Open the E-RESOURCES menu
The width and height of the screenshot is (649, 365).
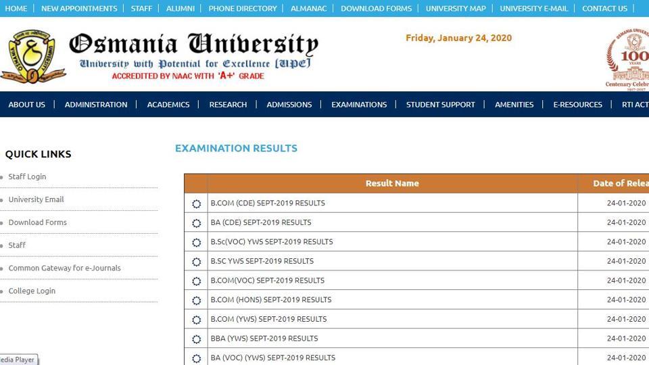[577, 105]
